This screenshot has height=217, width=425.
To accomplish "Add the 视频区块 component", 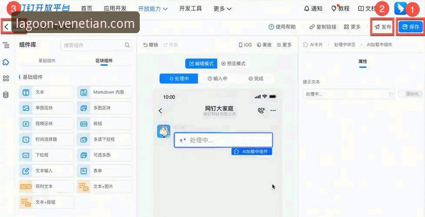I will click(x=46, y=124).
